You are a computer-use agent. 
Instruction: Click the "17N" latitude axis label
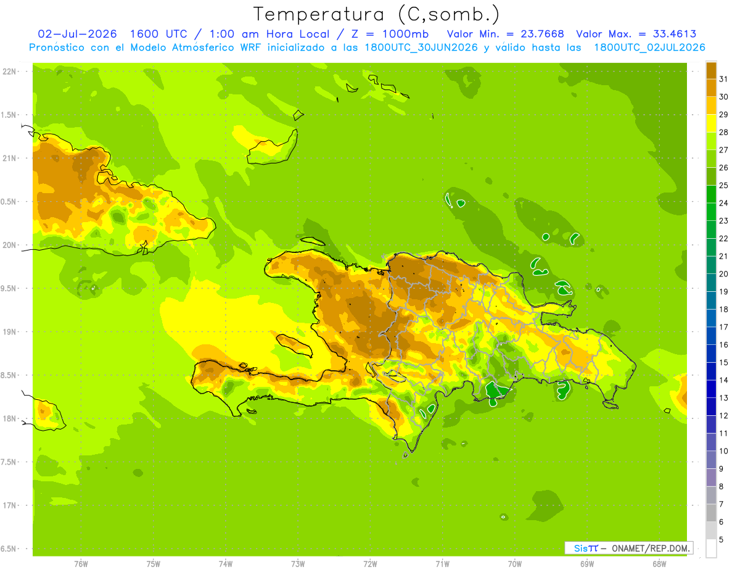(x=9, y=505)
